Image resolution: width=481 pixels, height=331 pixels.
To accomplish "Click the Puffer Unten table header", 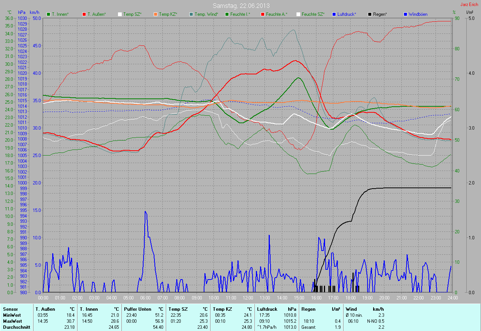I will (x=138, y=309).
